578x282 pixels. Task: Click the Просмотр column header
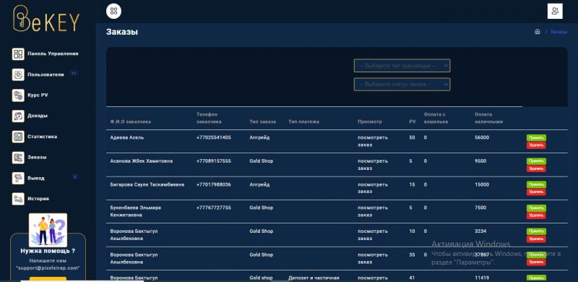point(370,121)
